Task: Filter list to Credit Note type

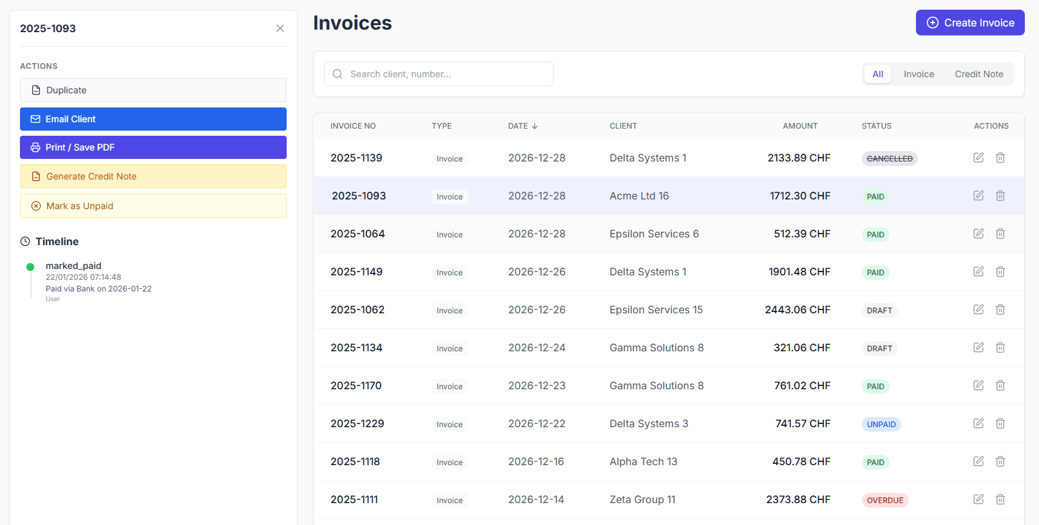Action: pos(979,74)
